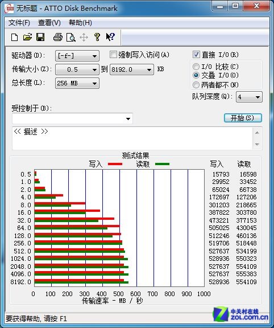Open the 受控制于(B) dropdown

(x=72, y=118)
